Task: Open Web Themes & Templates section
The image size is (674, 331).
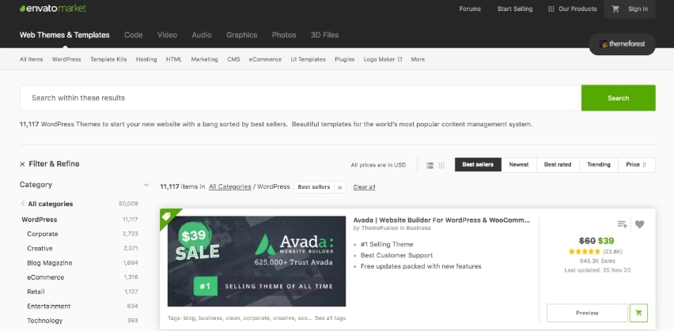Action: click(65, 36)
